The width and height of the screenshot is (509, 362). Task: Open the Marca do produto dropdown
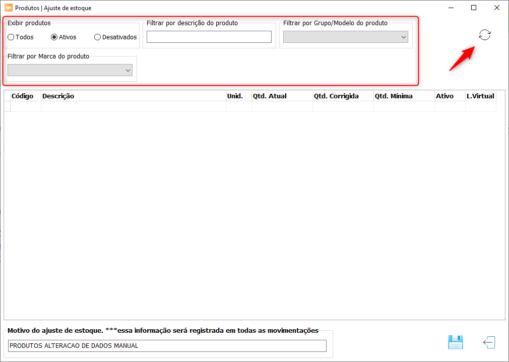click(70, 70)
